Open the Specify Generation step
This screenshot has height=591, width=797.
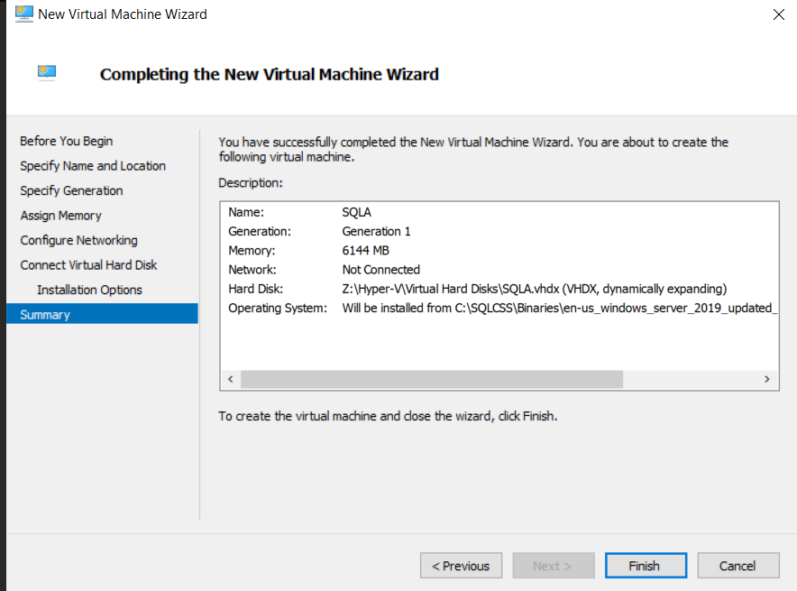click(x=71, y=190)
